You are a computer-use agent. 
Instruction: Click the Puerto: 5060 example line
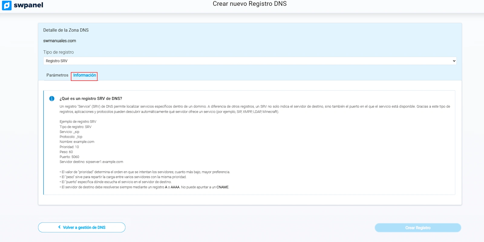(x=69, y=157)
